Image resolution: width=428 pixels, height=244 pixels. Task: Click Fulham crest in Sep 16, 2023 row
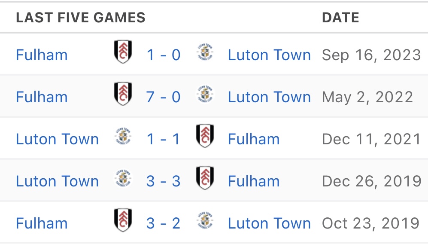coord(123,52)
